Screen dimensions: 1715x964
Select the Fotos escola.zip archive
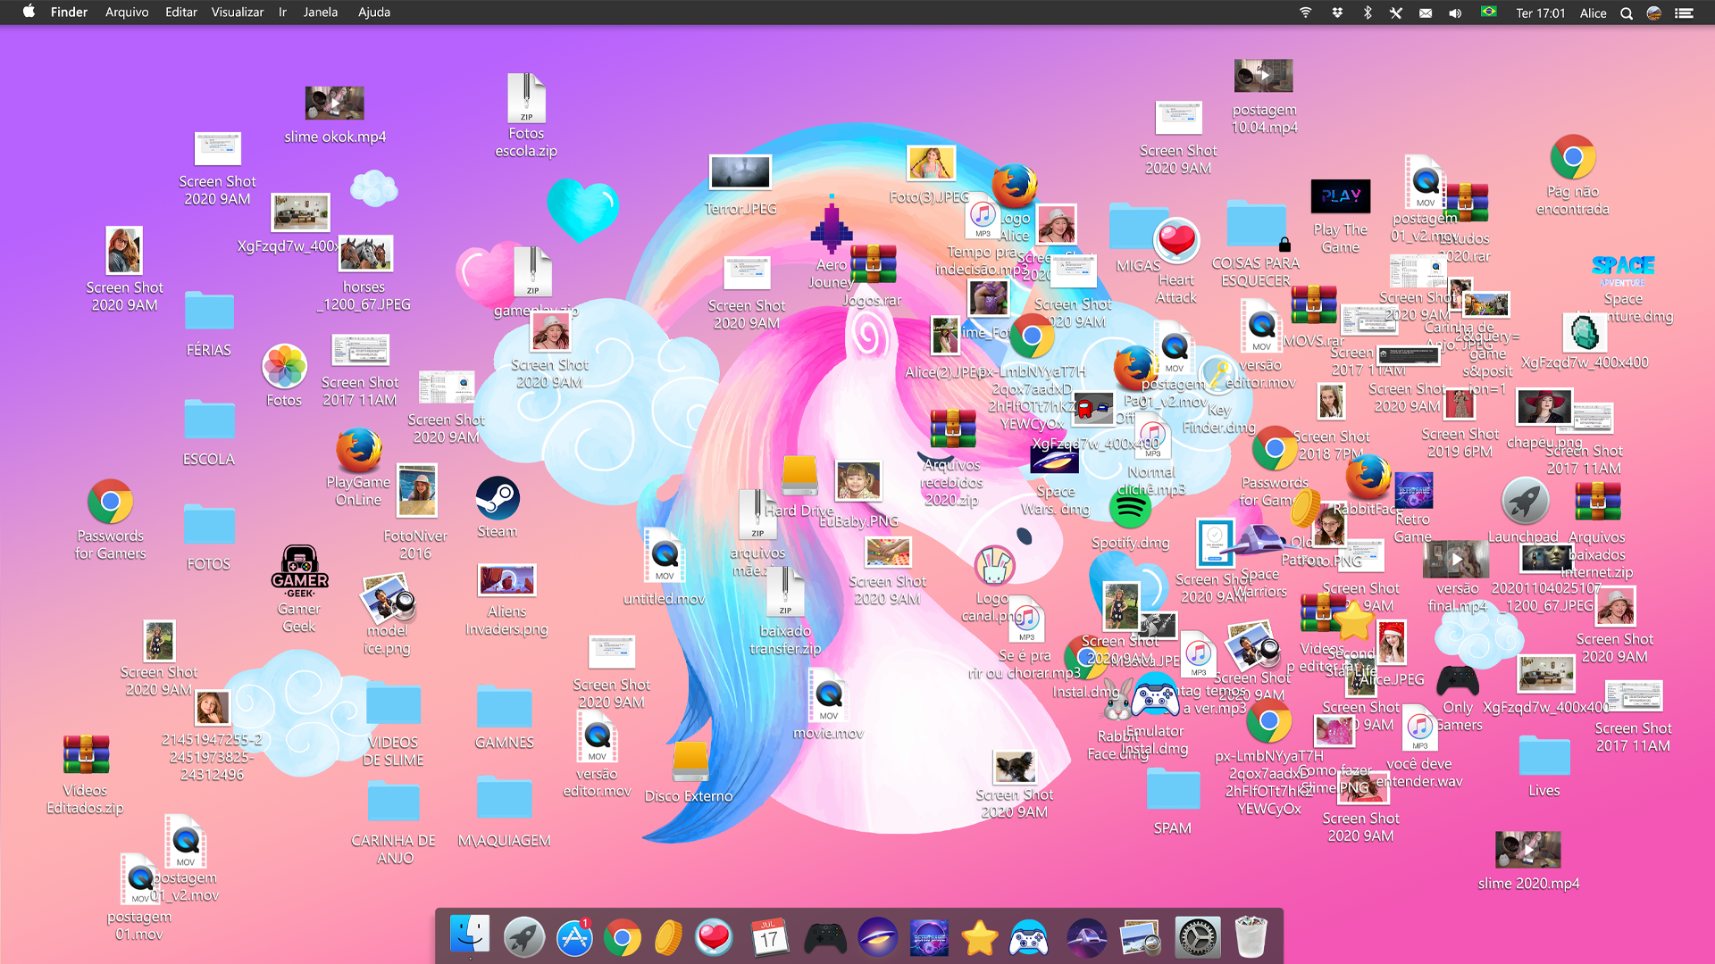[526, 98]
